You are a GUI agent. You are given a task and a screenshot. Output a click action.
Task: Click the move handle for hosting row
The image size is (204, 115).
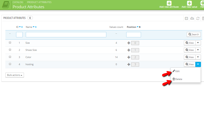(x=129, y=64)
